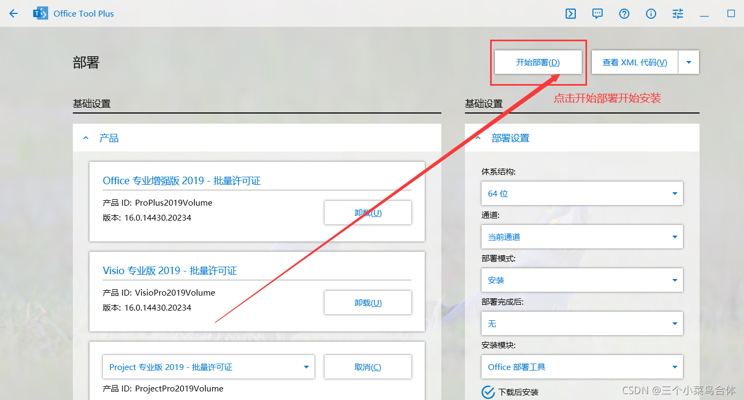Open the 体系结构 dropdown showing 64 位
744x400 pixels.
(582, 193)
